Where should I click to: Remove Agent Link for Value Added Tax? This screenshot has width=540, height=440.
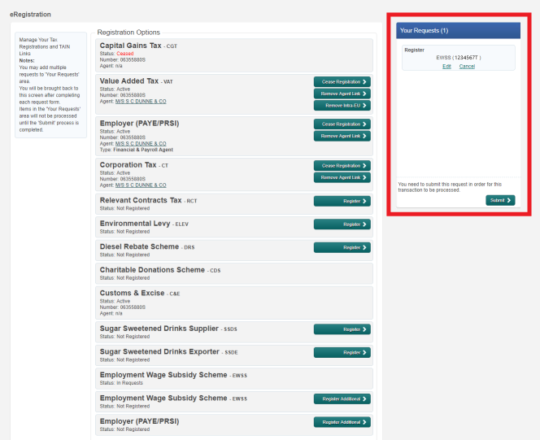pos(342,94)
